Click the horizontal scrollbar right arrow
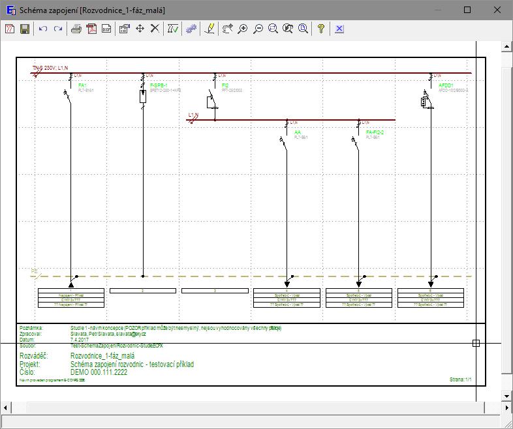The width and height of the screenshot is (513, 429). [506, 407]
